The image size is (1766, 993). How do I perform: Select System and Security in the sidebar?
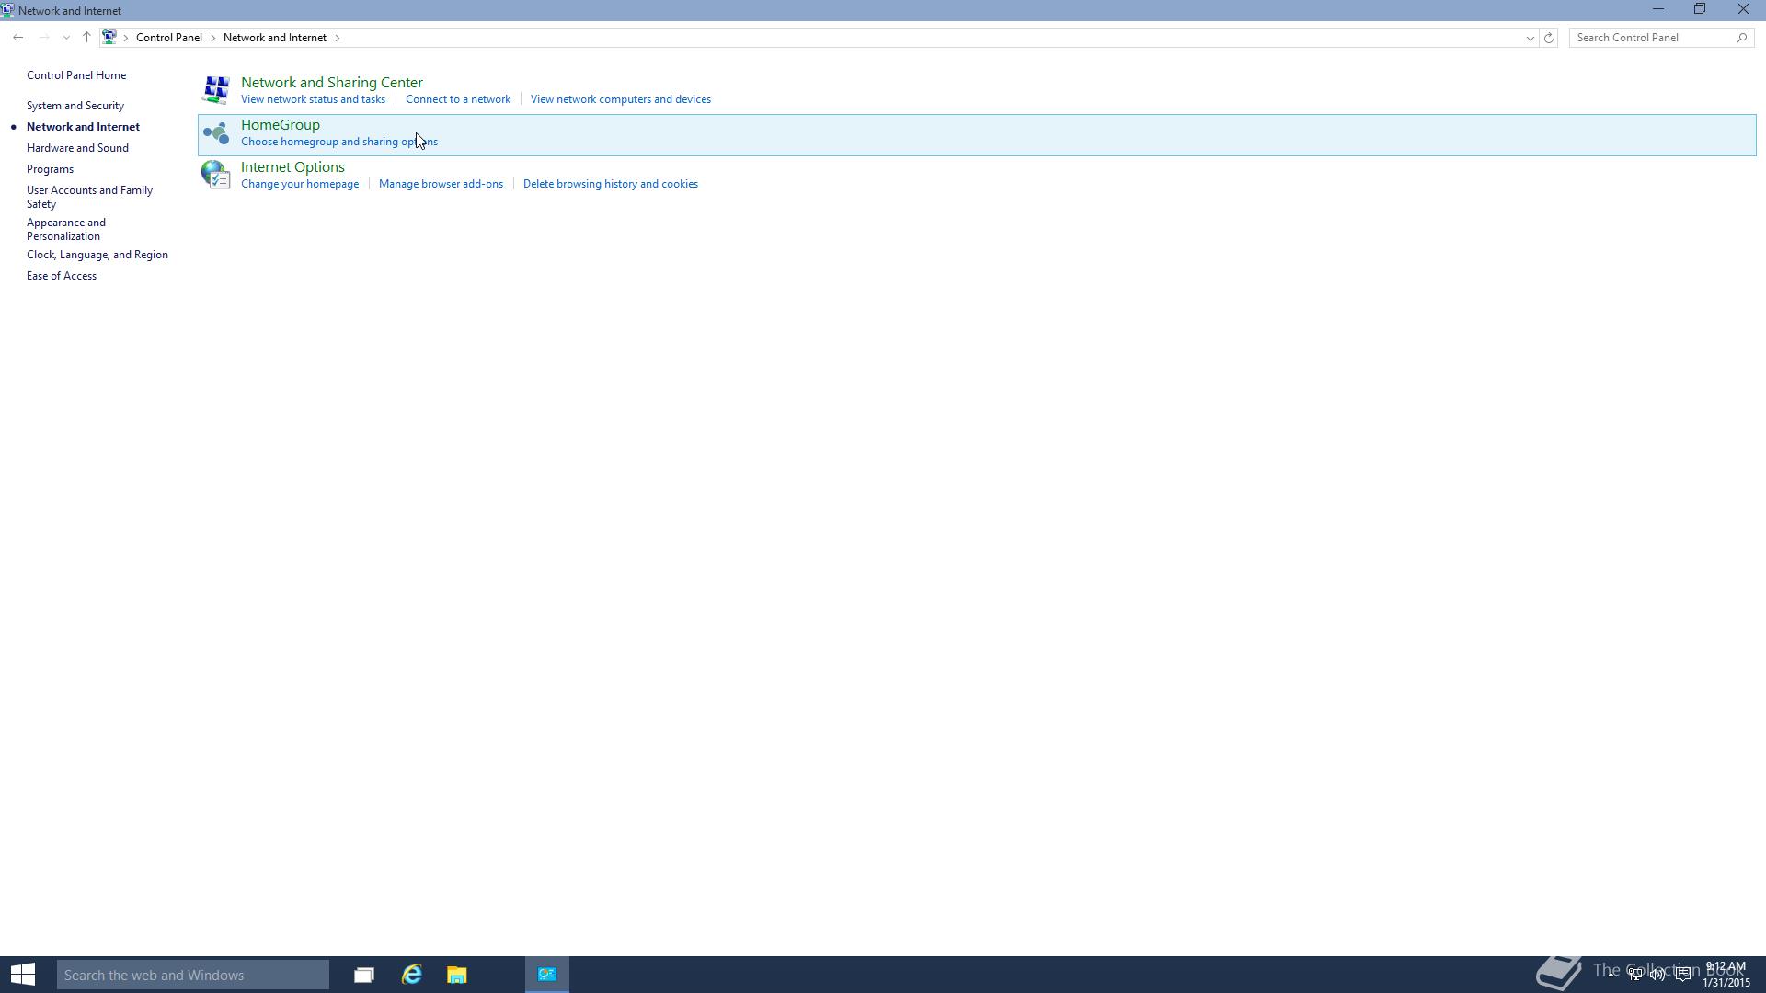[x=75, y=106]
